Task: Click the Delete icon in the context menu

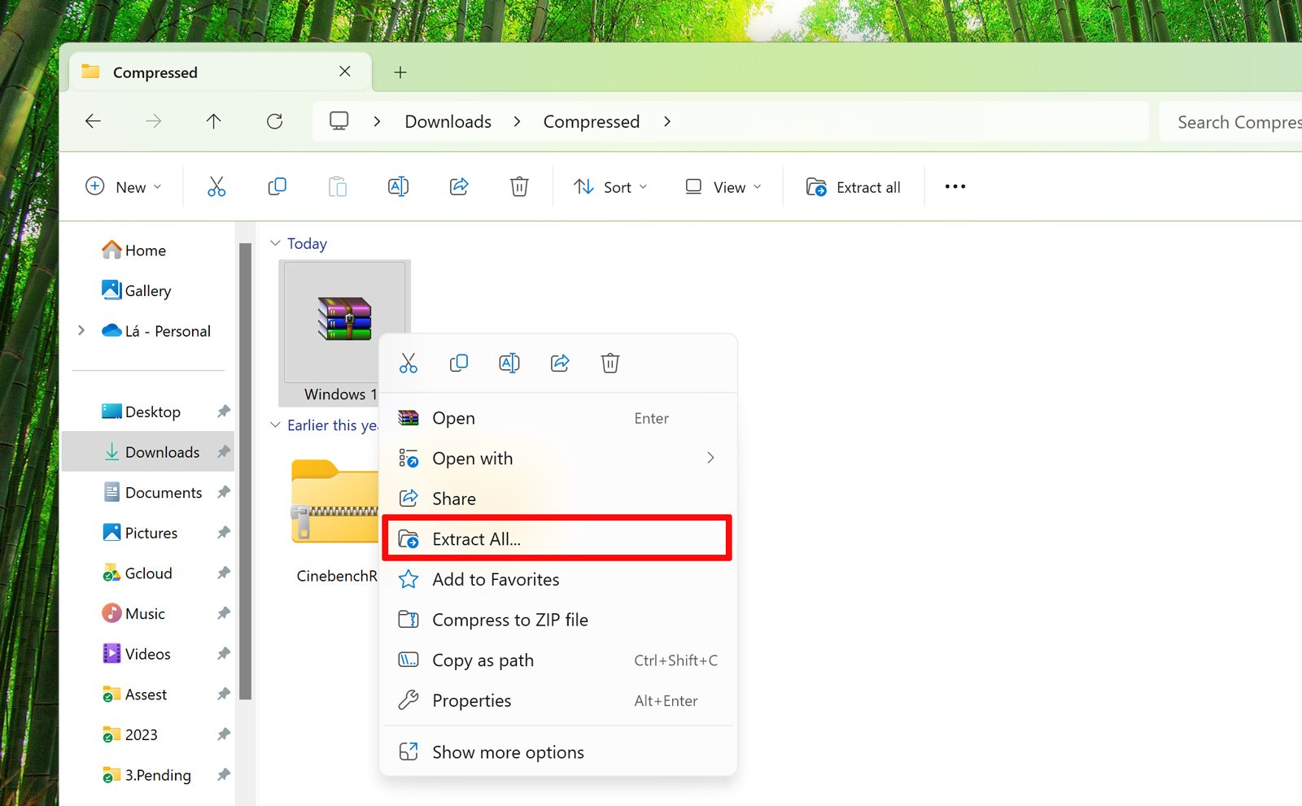Action: 609,363
